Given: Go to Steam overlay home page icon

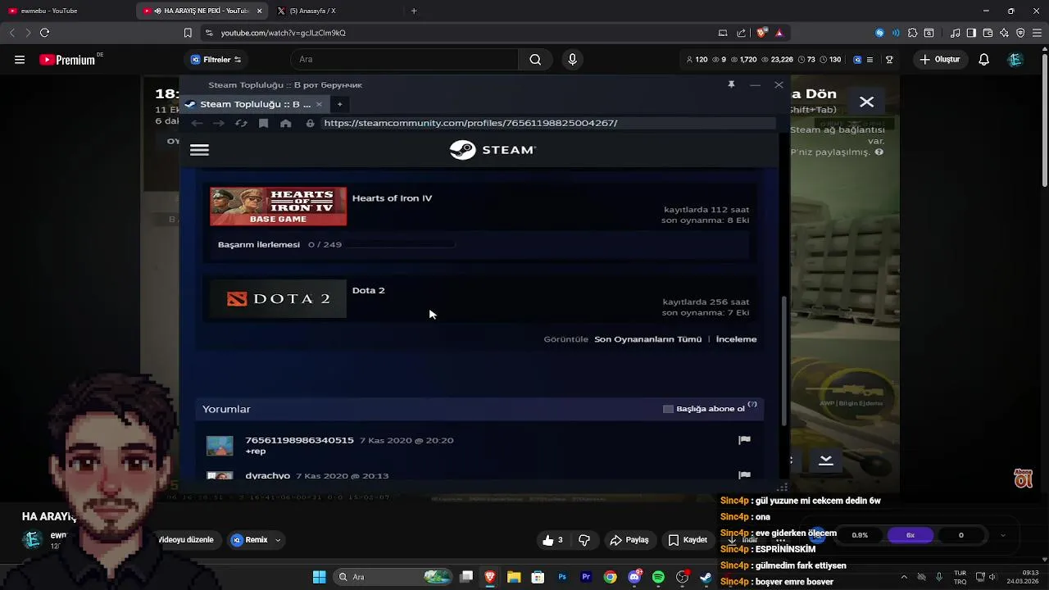Looking at the screenshot, I should [285, 123].
